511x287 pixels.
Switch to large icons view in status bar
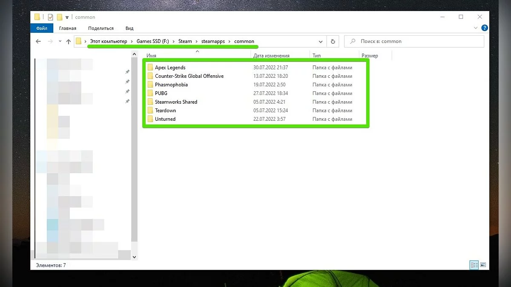tap(483, 265)
